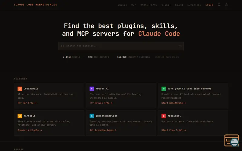Select the AppSignal card title
This screenshot has height=151, width=242.
174,116
